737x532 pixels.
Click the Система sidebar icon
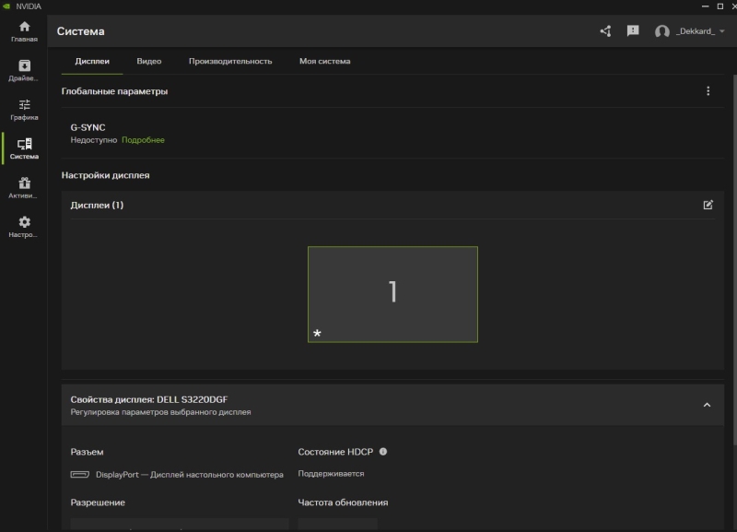[23, 148]
